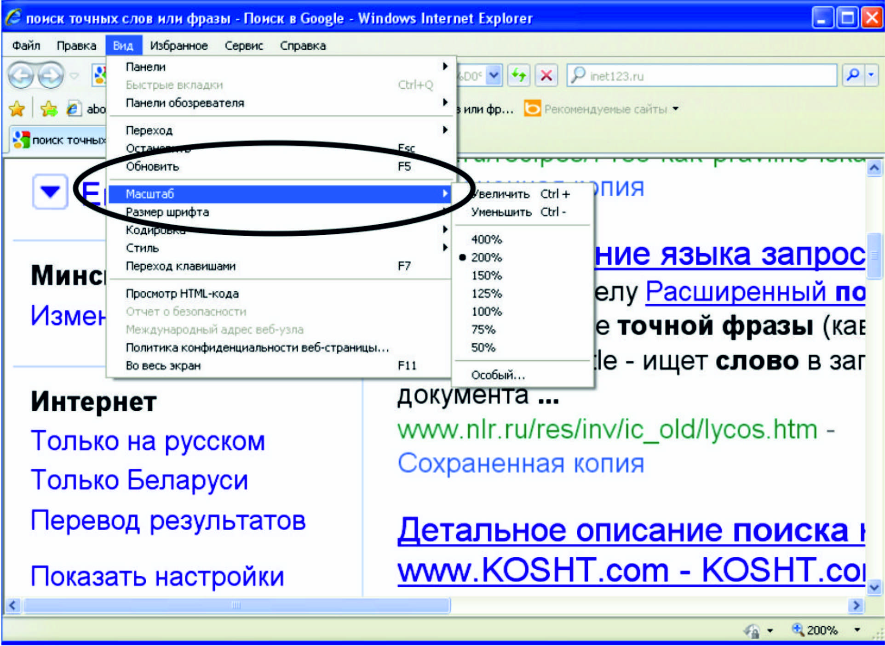Click the magnifier search button beside inet123.ru
The width and height of the screenshot is (885, 646).
(852, 75)
